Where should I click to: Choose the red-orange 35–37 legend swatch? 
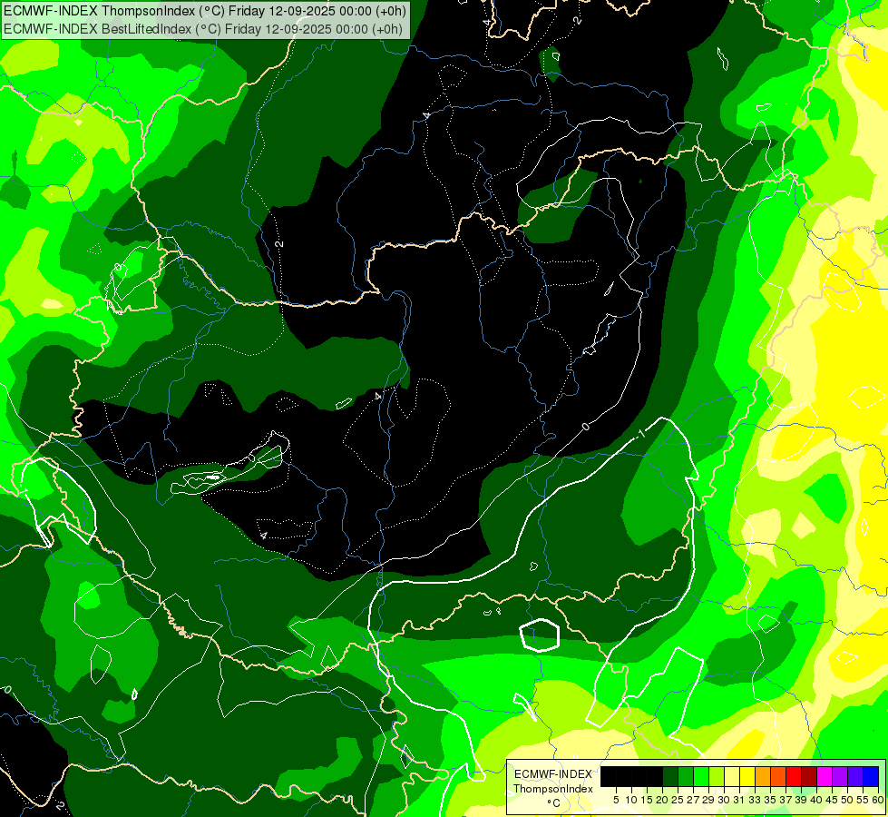pyautogui.click(x=778, y=776)
